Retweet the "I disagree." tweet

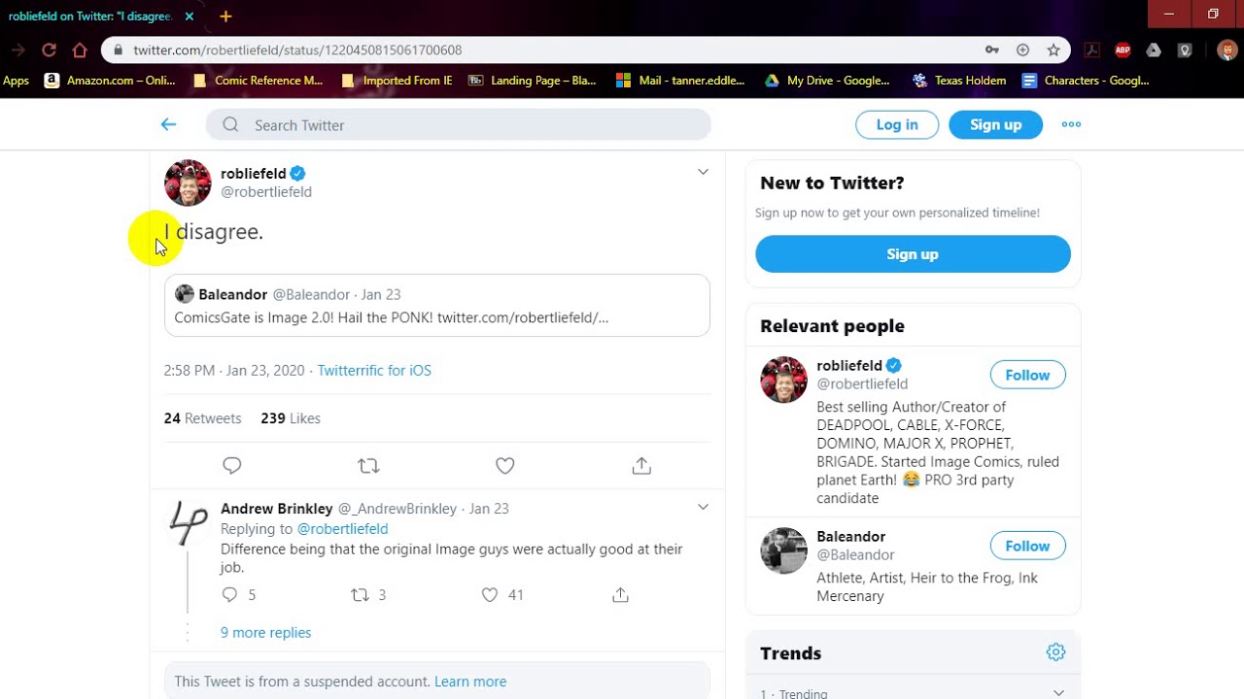click(368, 466)
